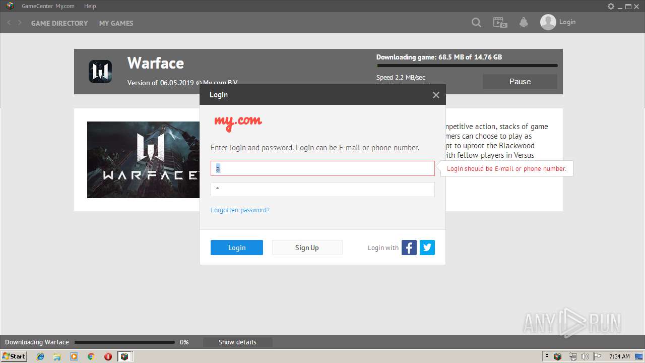The height and width of the screenshot is (363, 645).
Task: Go back with the left arrow
Action: coord(9,23)
